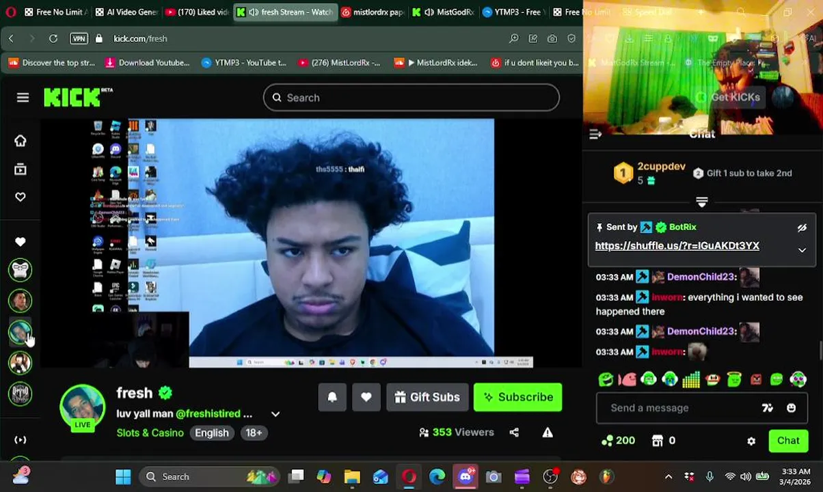
Task: Click BotRix username in pinned message
Action: click(x=682, y=227)
